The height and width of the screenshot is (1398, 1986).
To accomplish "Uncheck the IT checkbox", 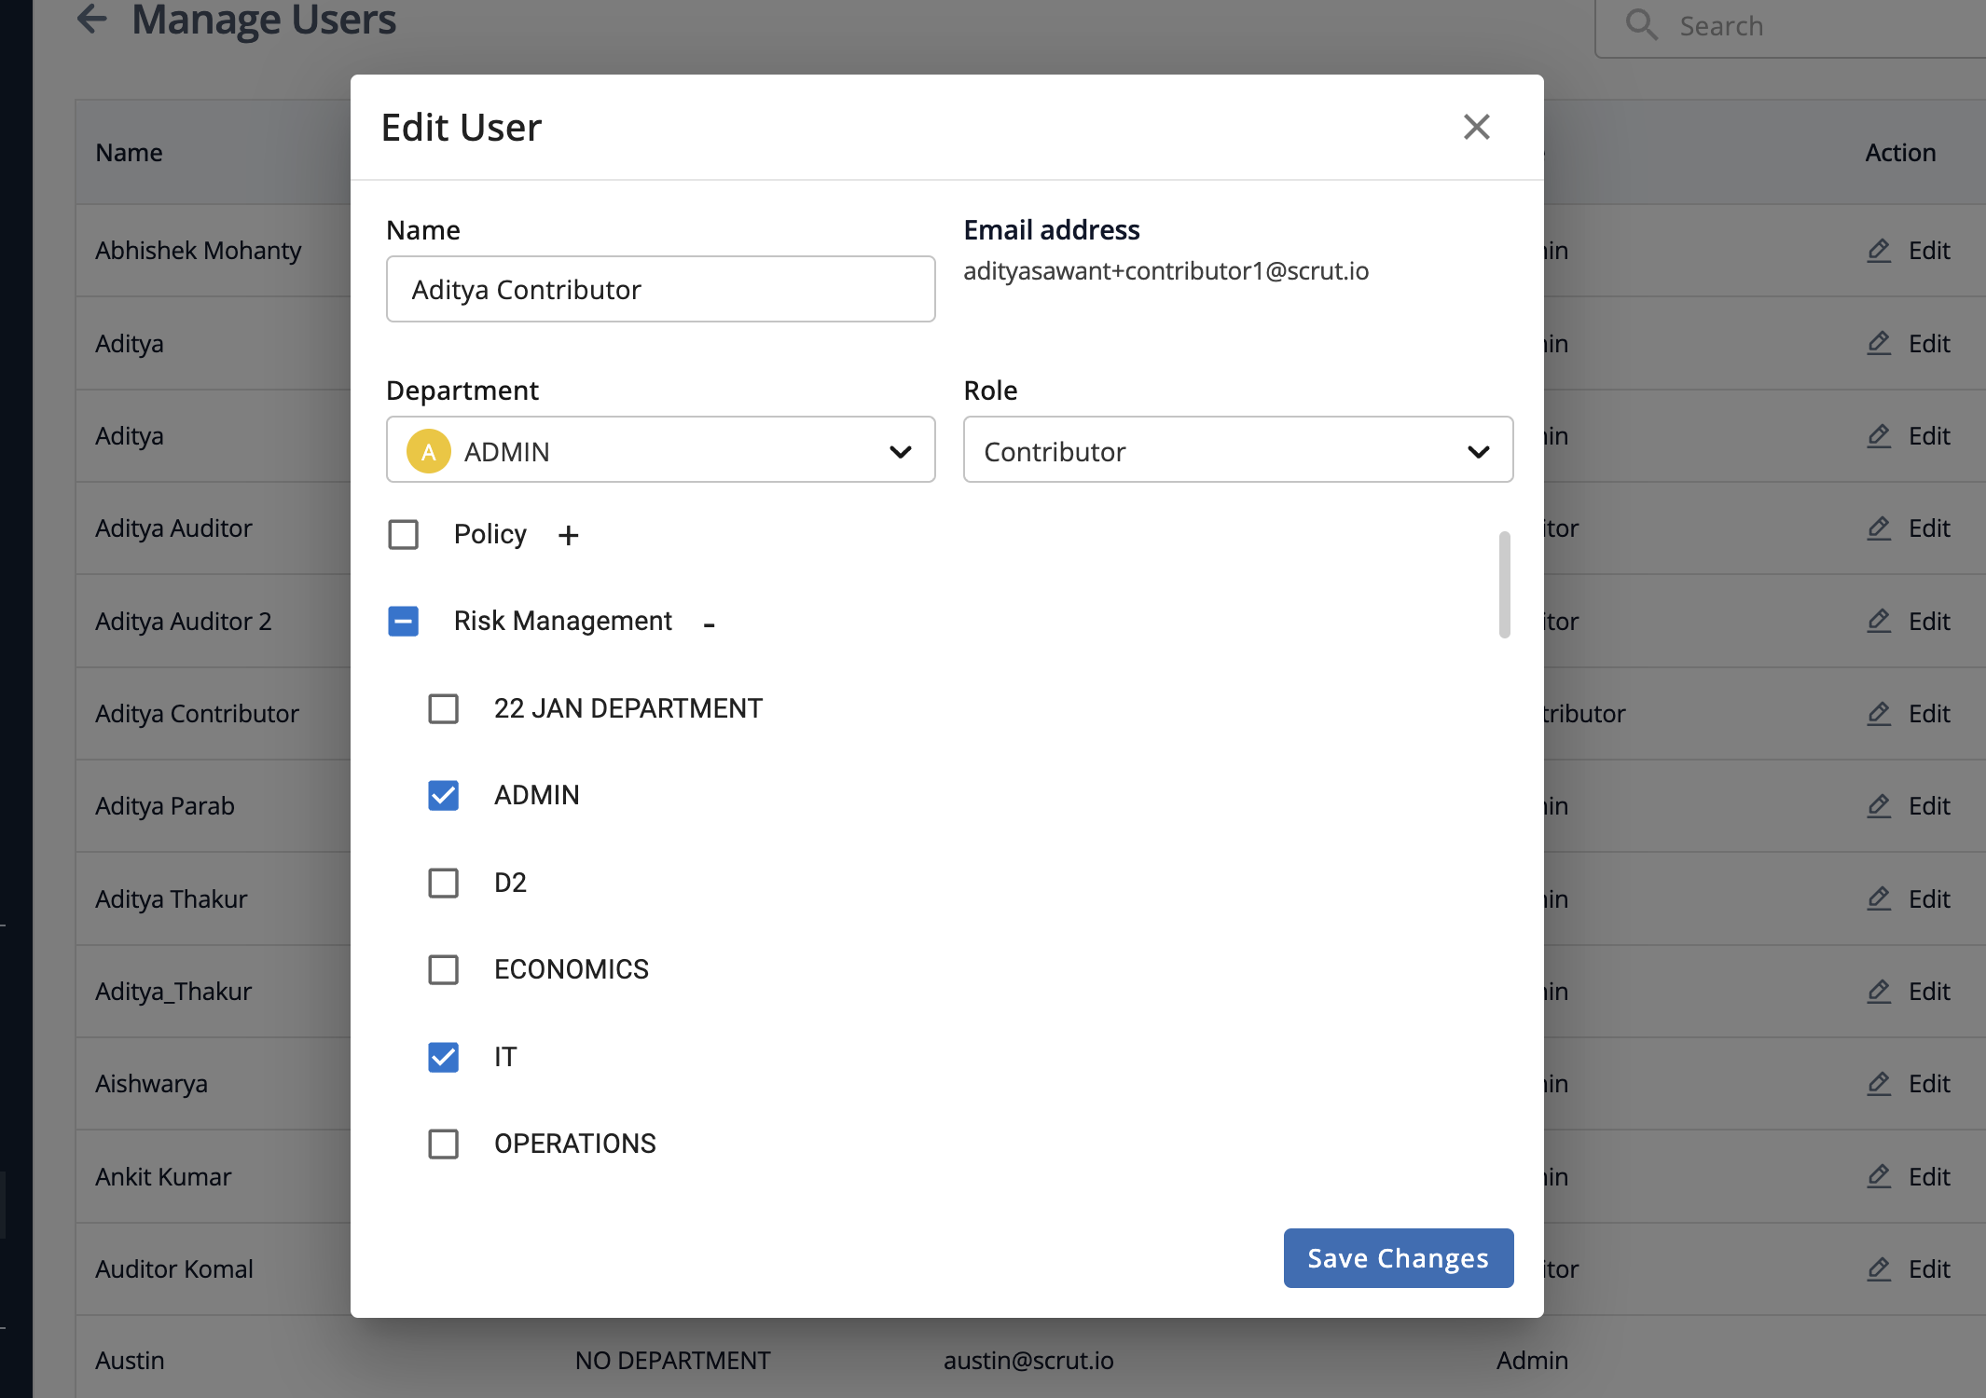I will (x=443, y=1057).
